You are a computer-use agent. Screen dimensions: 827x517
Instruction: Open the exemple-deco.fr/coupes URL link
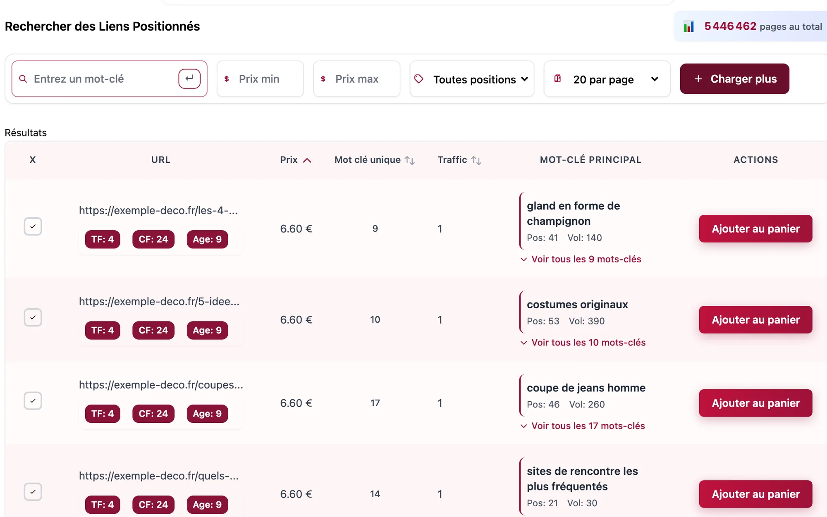tap(161, 385)
